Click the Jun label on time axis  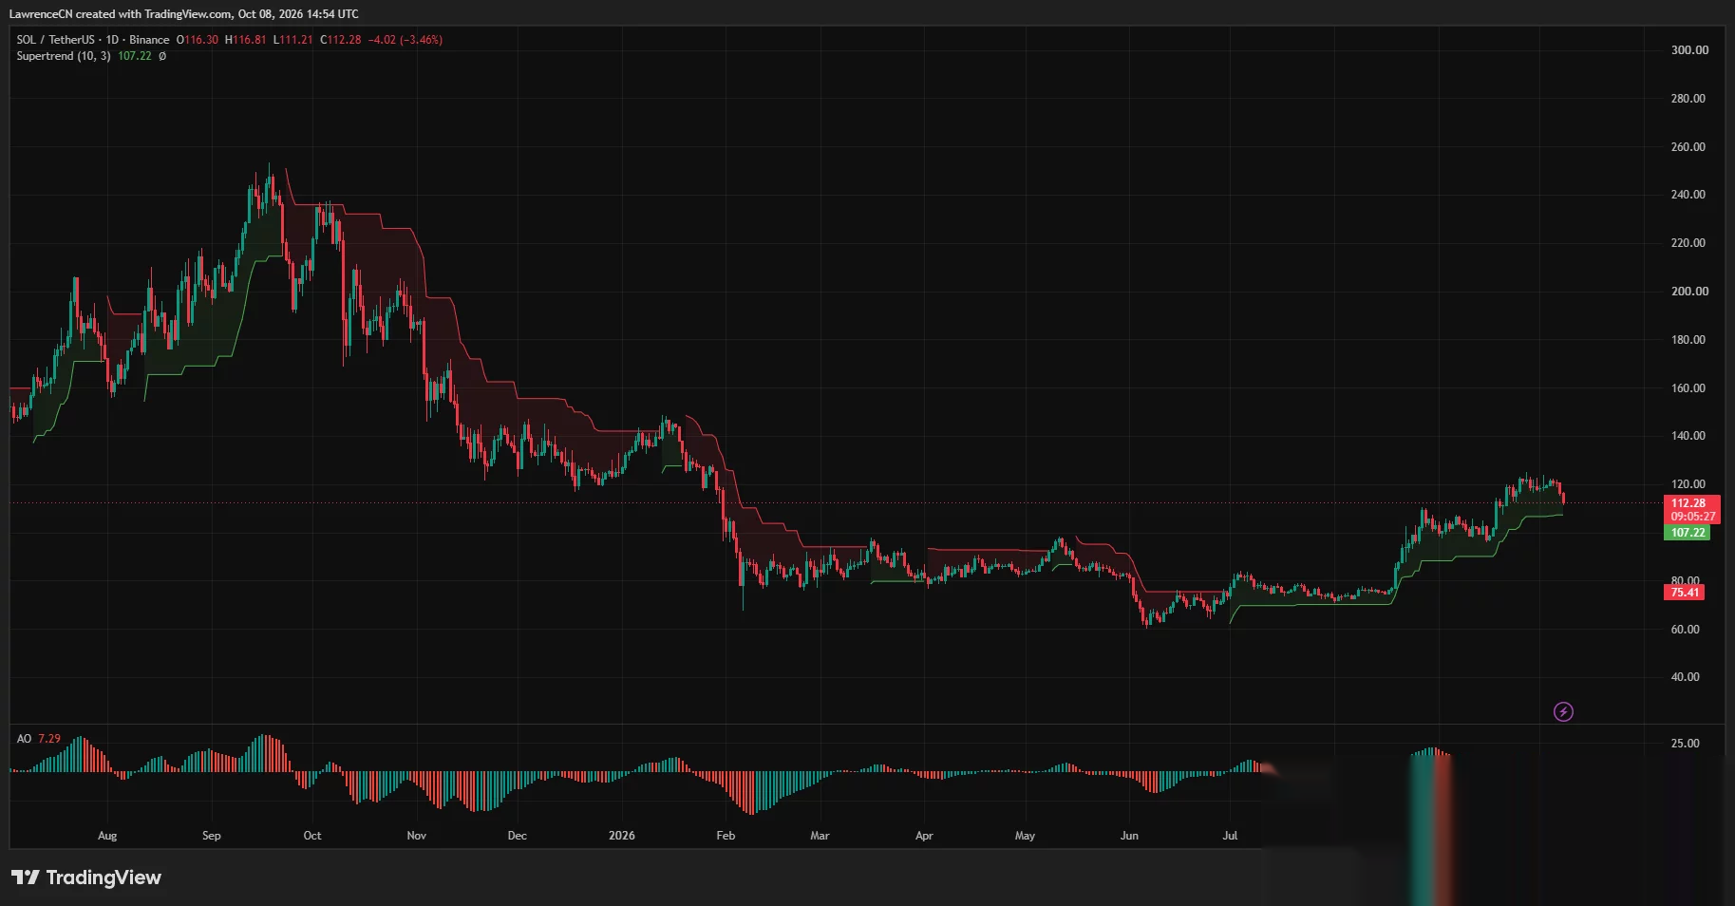[1129, 836]
